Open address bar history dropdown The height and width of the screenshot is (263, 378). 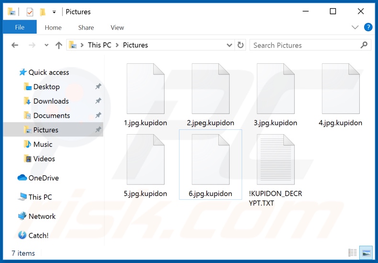coord(229,45)
